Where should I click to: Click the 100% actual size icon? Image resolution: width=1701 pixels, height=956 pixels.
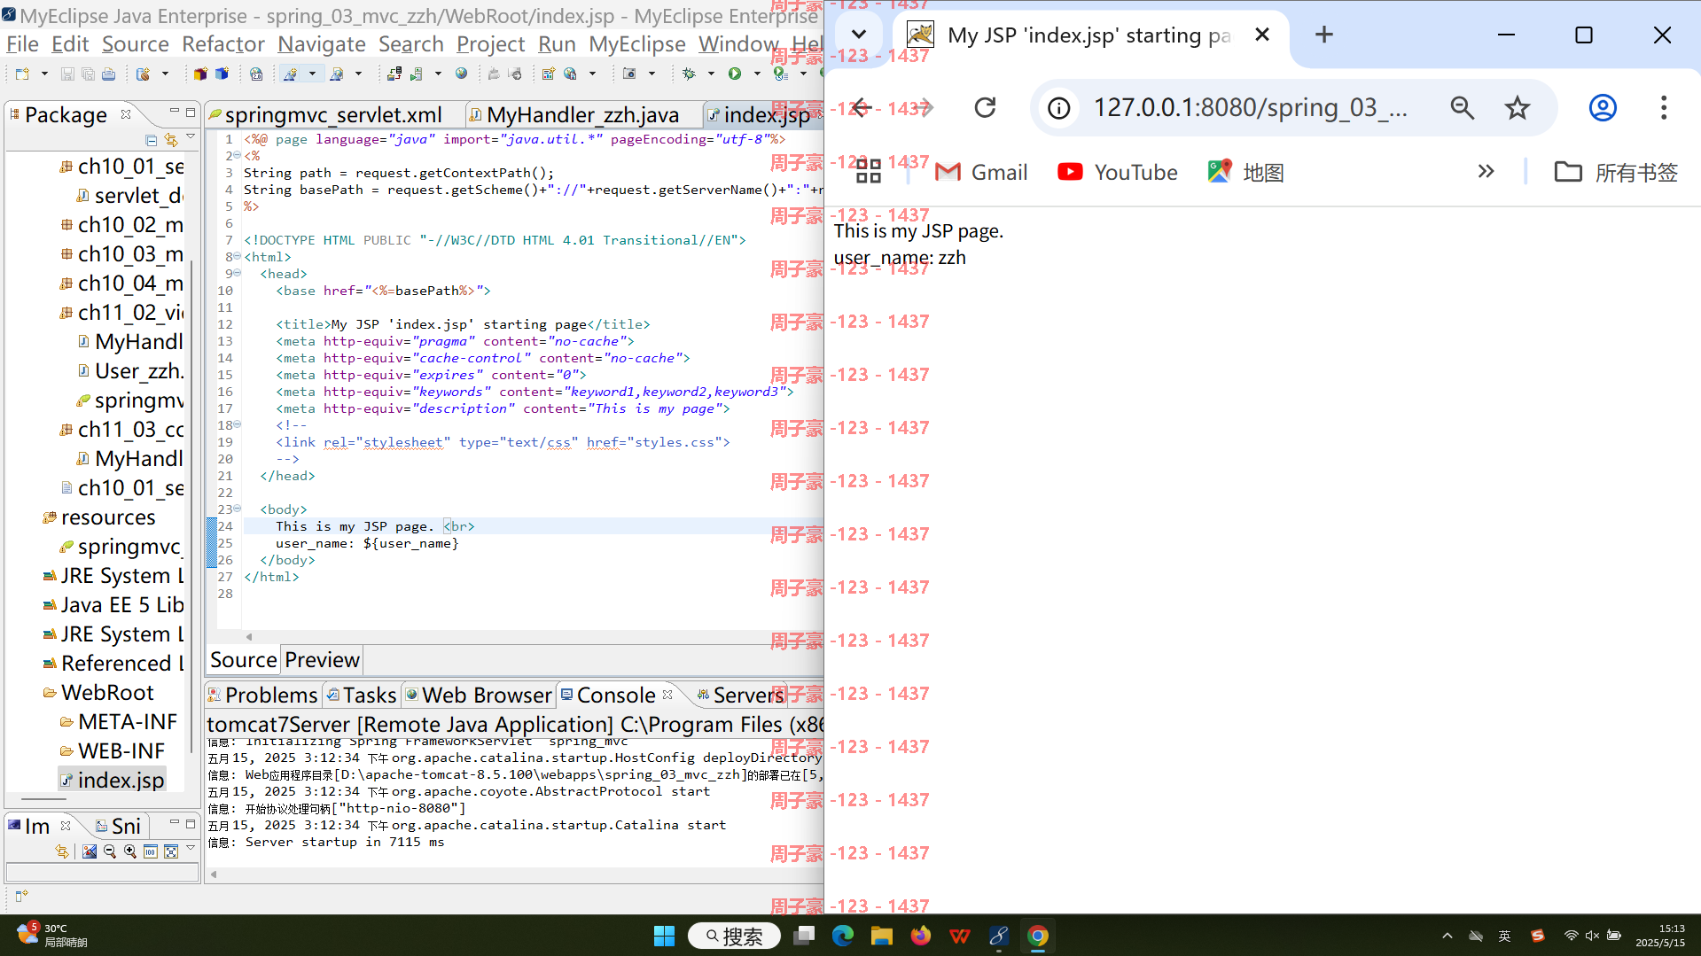tap(151, 851)
